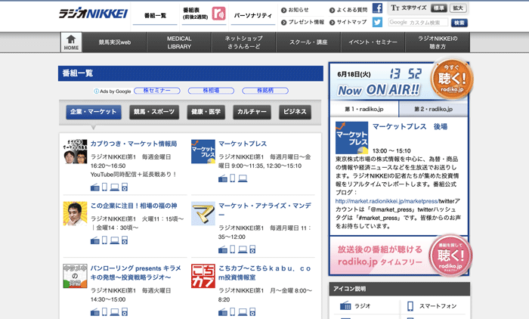This screenshot has height=319, width=529.
Task: Click the 検索 search button
Action: click(459, 23)
